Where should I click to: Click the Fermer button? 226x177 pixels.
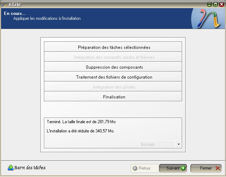coord(206,168)
